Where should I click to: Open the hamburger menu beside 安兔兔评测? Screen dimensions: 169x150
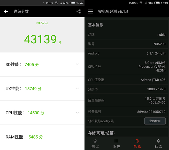click(90, 12)
